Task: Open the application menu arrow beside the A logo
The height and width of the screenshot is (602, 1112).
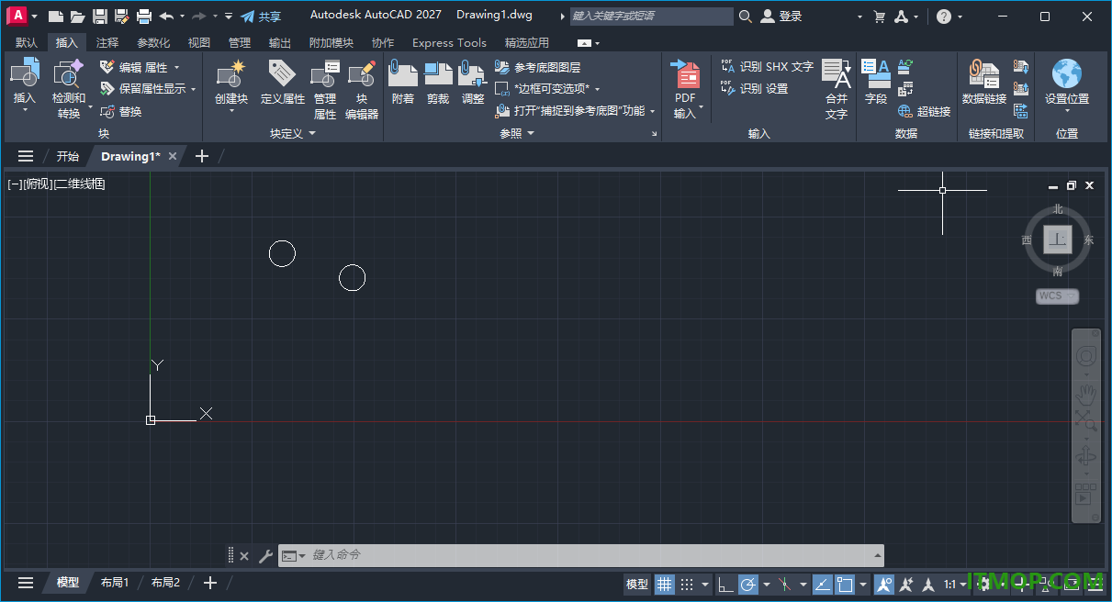Action: click(34, 17)
